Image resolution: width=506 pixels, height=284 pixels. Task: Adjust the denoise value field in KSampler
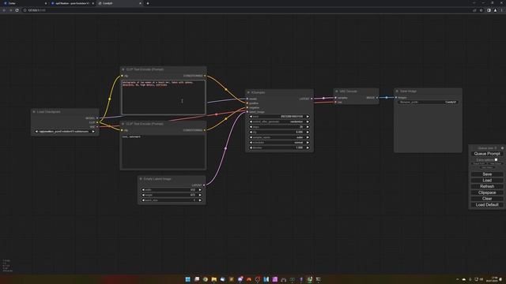(279, 148)
